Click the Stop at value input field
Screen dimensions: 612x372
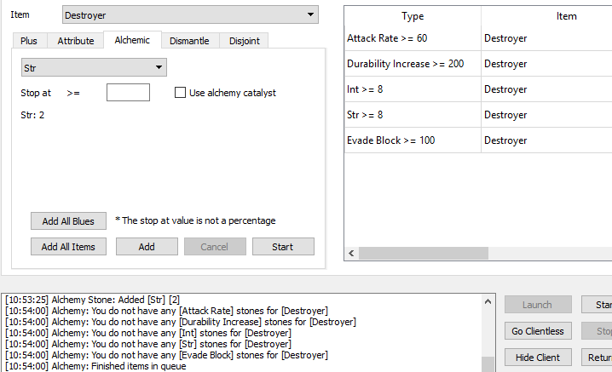pyautogui.click(x=128, y=93)
